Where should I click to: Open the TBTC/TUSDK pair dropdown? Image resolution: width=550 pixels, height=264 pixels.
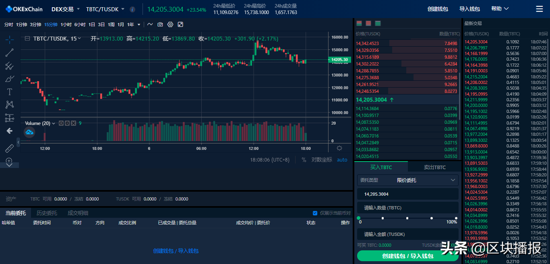pos(105,9)
